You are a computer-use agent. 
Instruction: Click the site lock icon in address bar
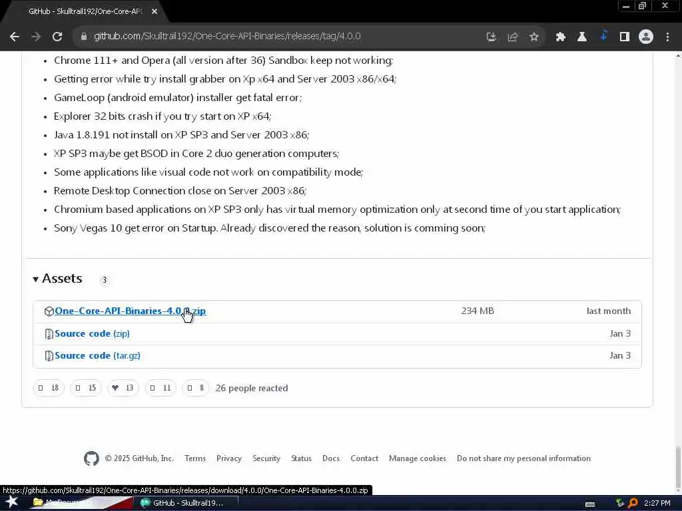(x=83, y=37)
